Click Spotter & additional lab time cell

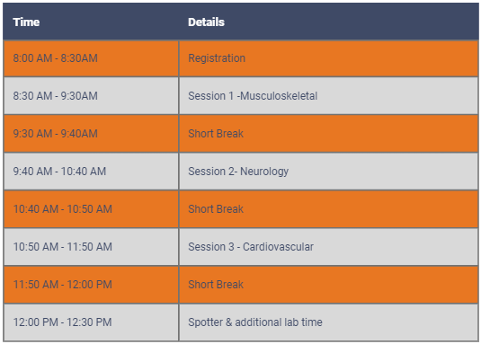tap(328, 322)
